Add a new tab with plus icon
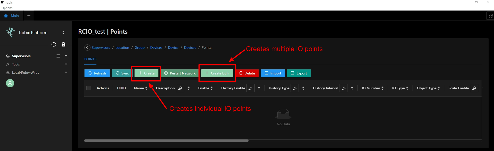Viewport: 494px width, 151px height. pyautogui.click(x=29, y=16)
